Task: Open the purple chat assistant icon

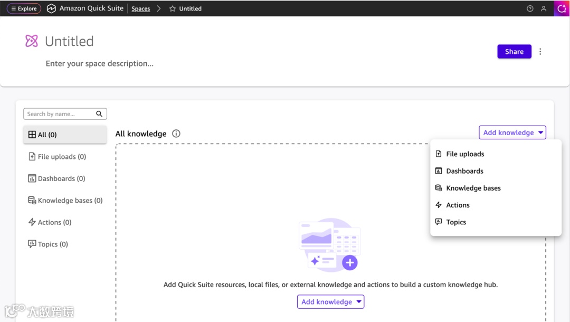Action: point(562,8)
